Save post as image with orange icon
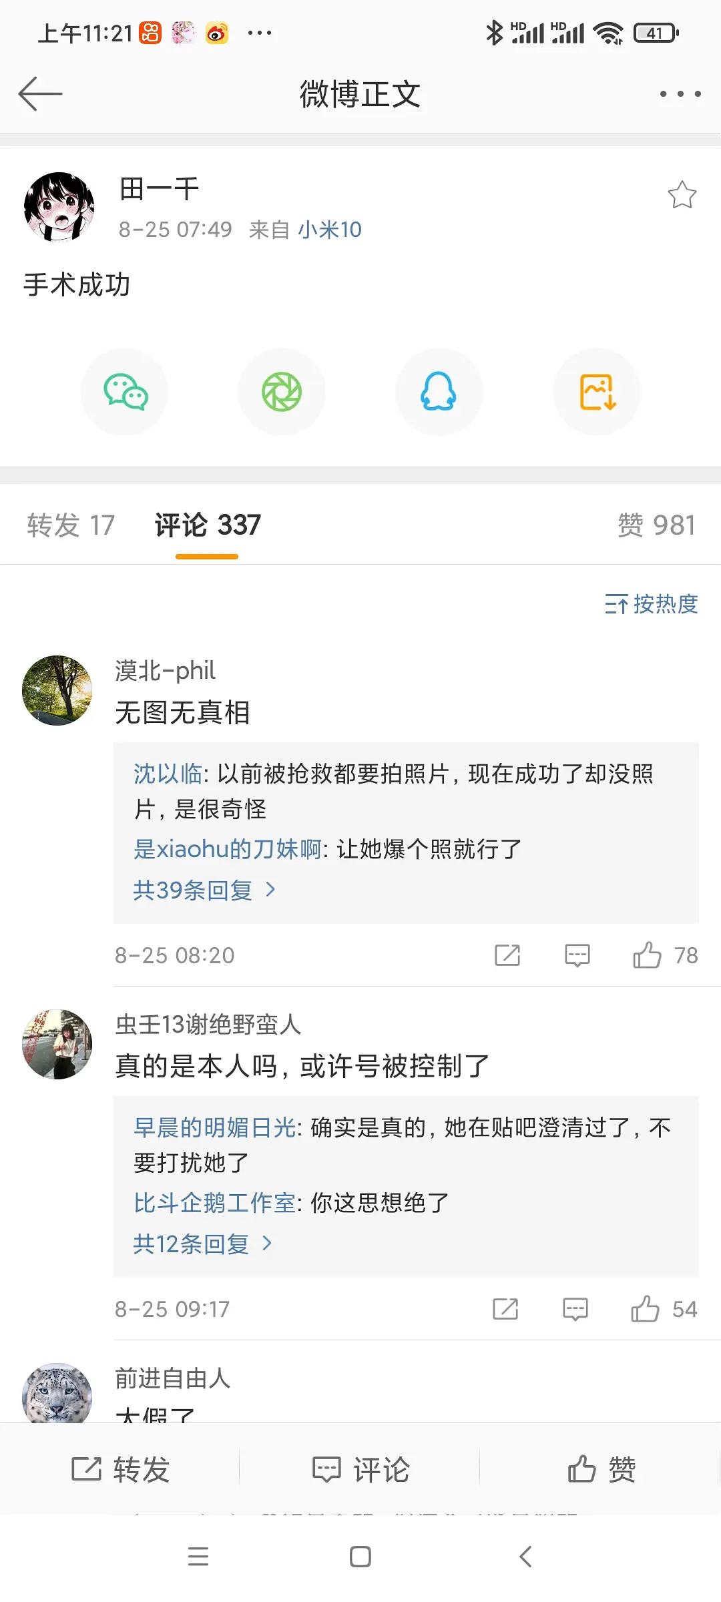The width and height of the screenshot is (721, 1602). 597,392
